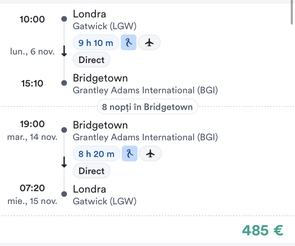The width and height of the screenshot is (295, 246).
Task: Click the airplane icon on the return flight
Action: [x=150, y=154]
